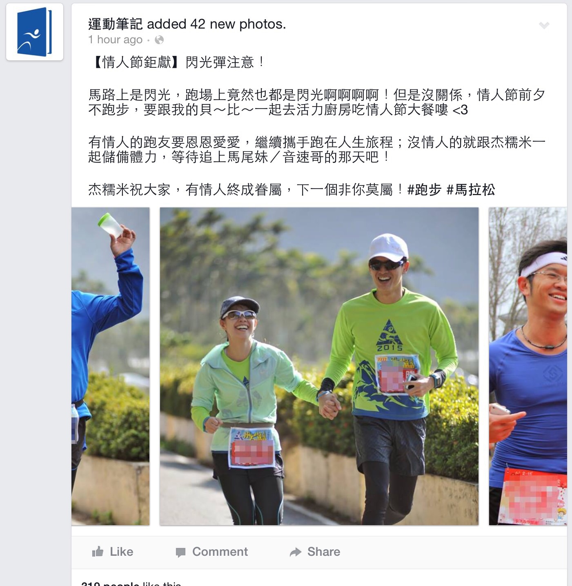Click the Like button label
Viewport: 572px width, 586px height.
(121, 552)
